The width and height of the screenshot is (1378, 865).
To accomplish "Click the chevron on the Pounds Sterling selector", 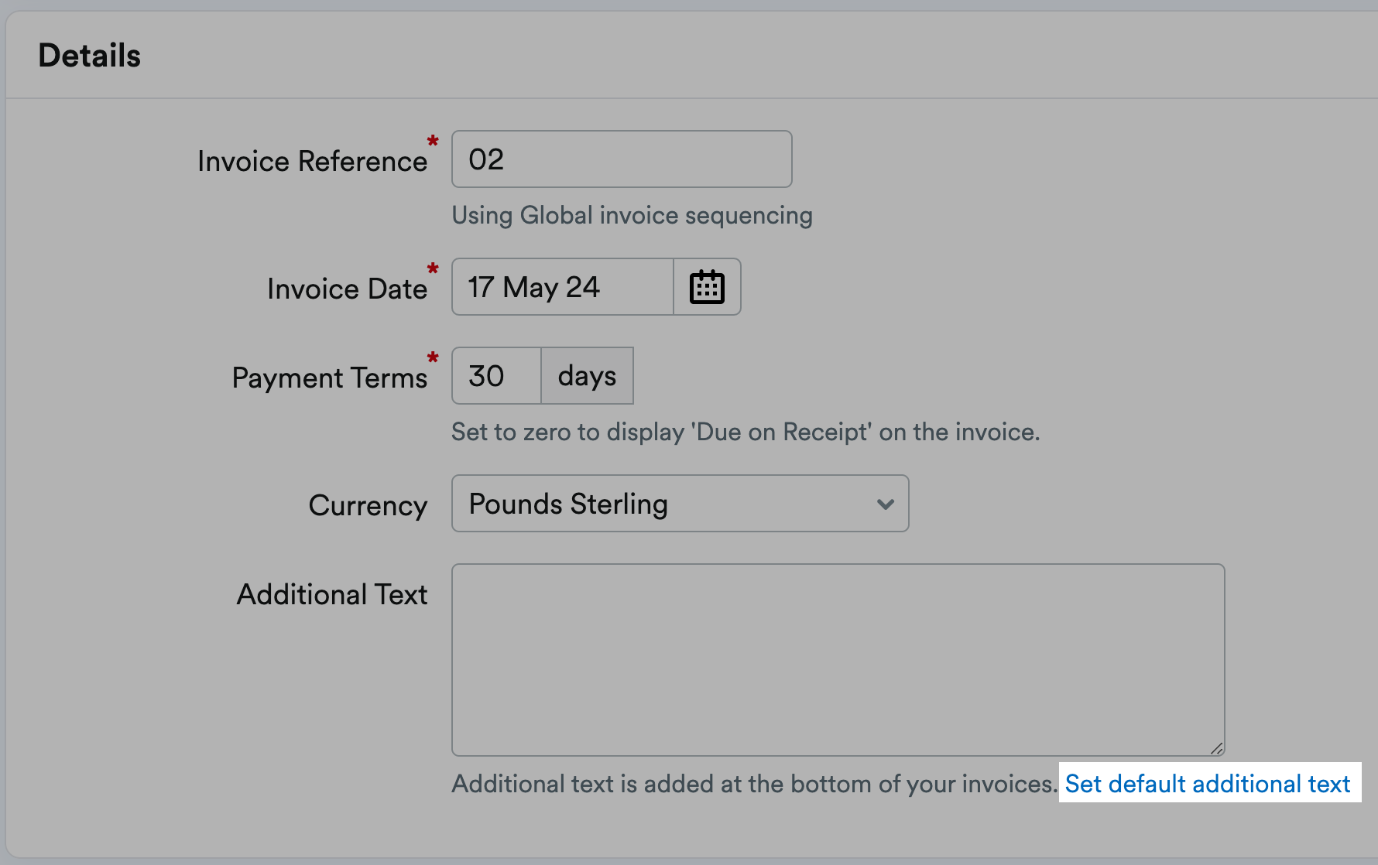I will click(885, 504).
